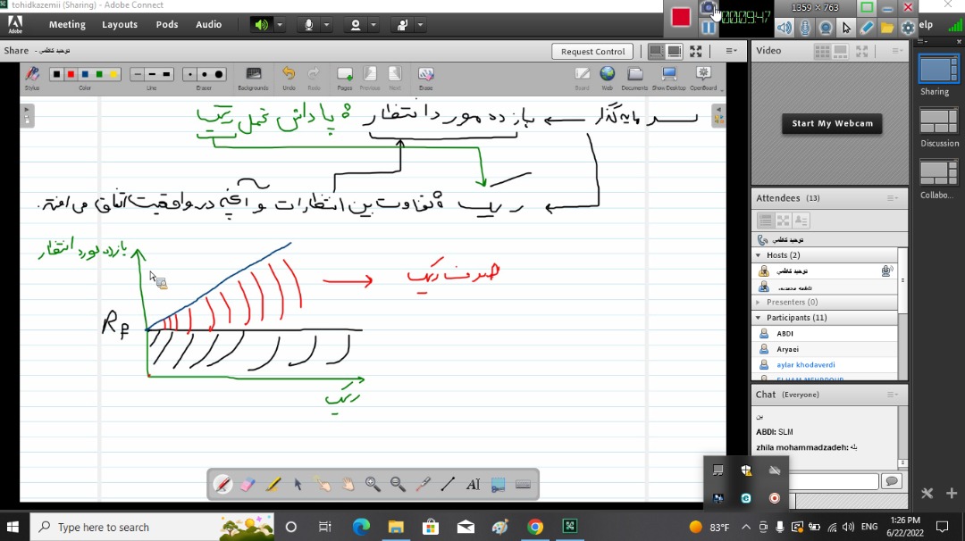This screenshot has height=541, width=965.
Task: Pick the arrow selector tool in palette
Action: coord(298,485)
